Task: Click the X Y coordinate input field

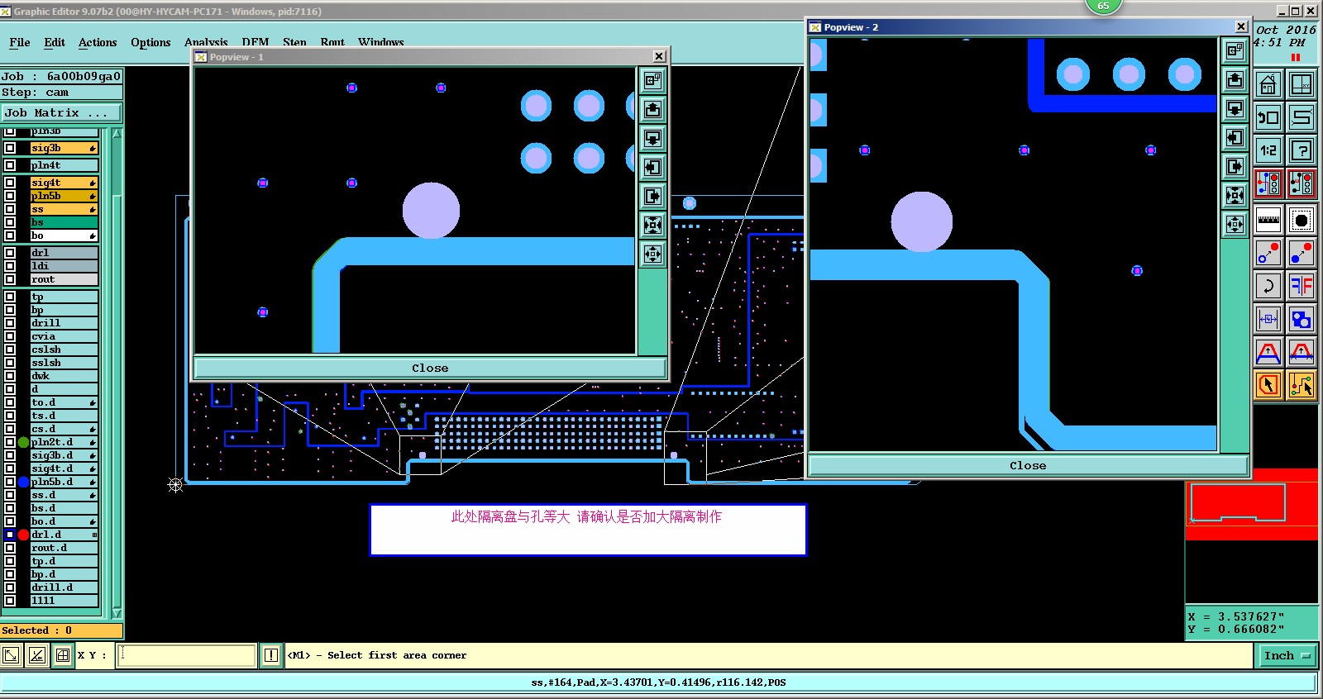Action: 187,655
